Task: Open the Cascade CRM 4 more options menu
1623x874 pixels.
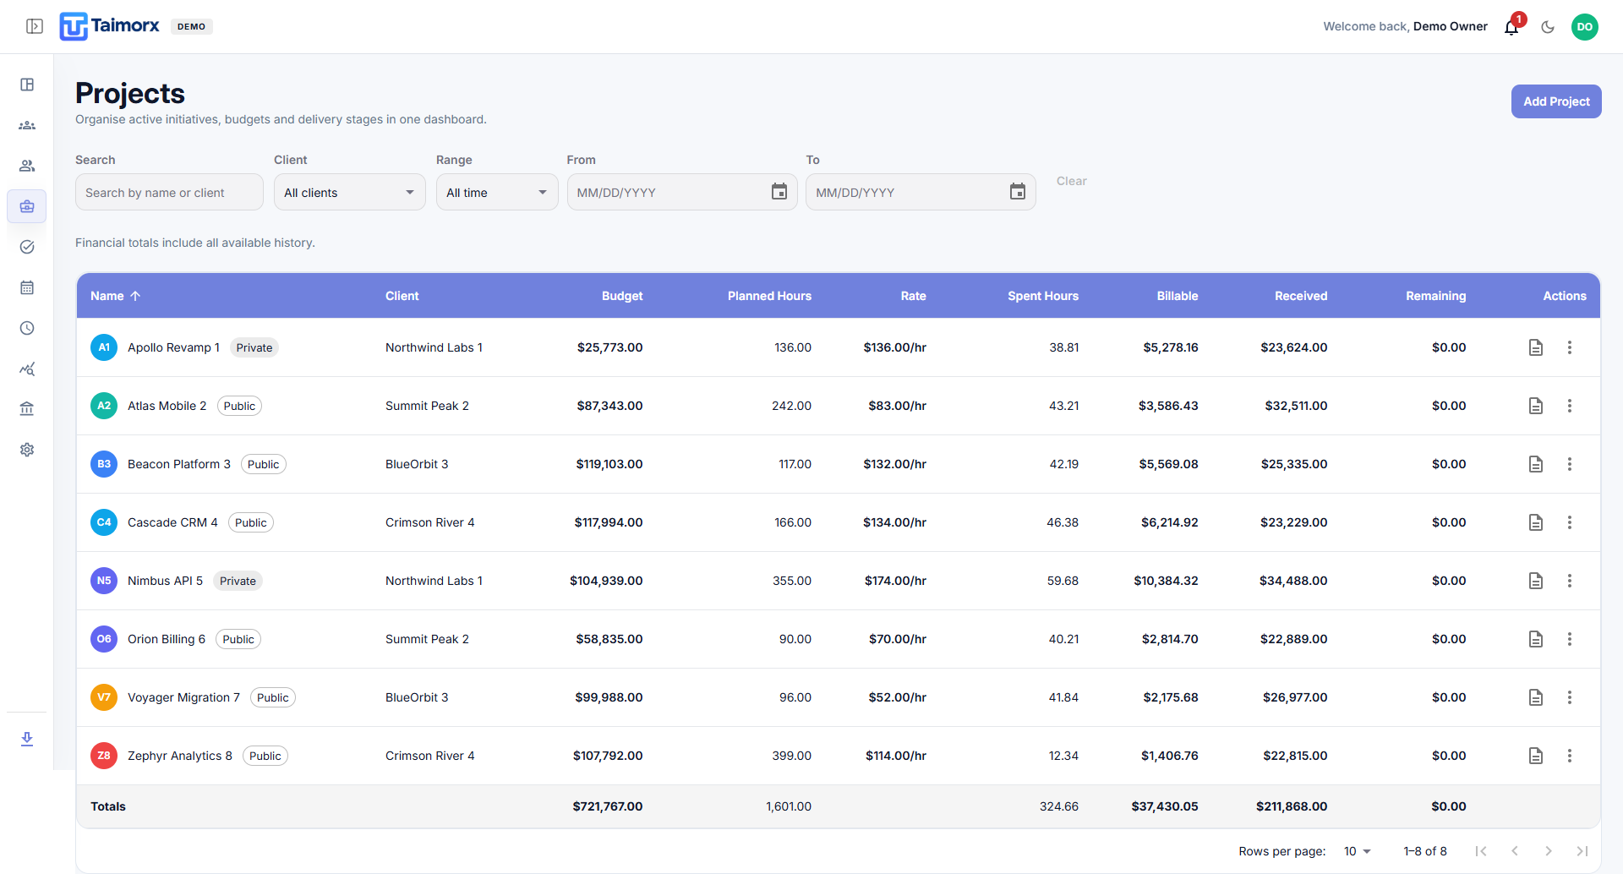Action: (1570, 522)
